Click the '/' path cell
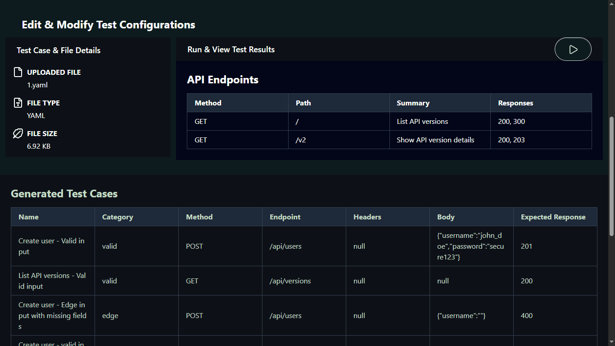The height and width of the screenshot is (346, 615). pos(339,121)
